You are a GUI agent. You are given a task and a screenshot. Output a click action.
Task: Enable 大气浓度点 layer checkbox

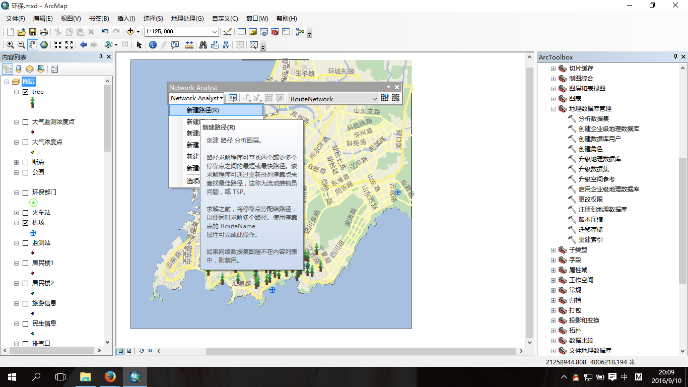[x=25, y=142]
